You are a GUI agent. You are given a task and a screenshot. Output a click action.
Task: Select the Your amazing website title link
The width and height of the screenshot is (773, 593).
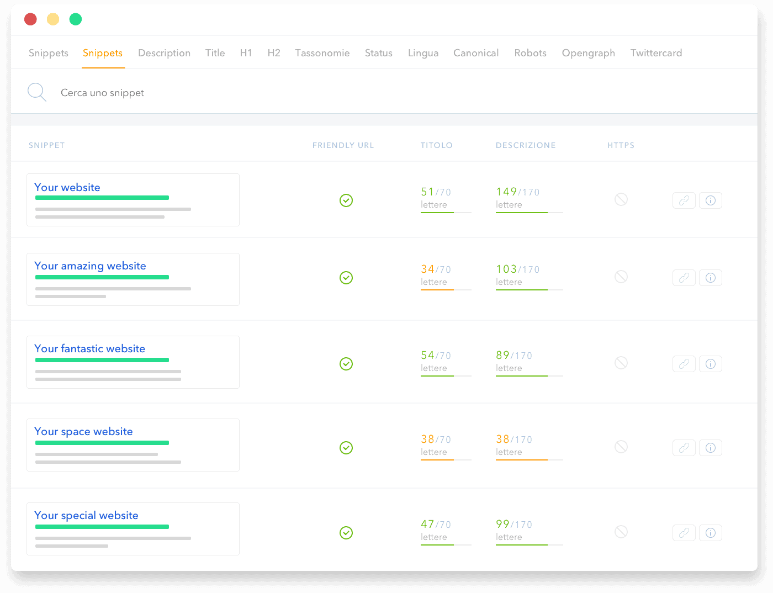click(91, 266)
